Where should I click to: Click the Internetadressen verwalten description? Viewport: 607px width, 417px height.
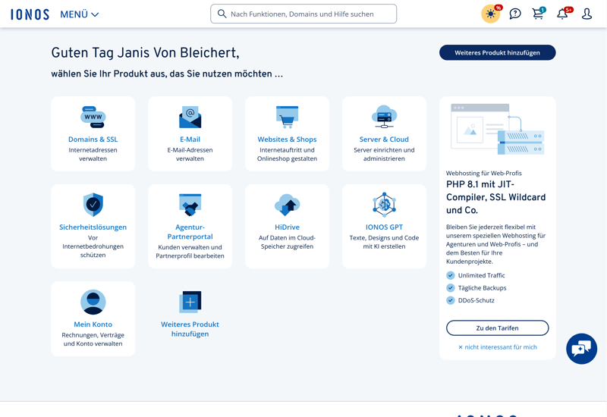click(x=93, y=154)
